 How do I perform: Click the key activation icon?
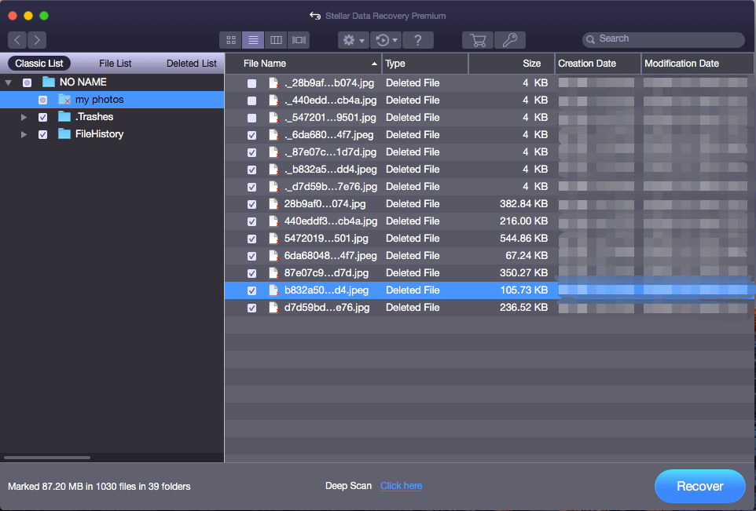[x=509, y=40]
